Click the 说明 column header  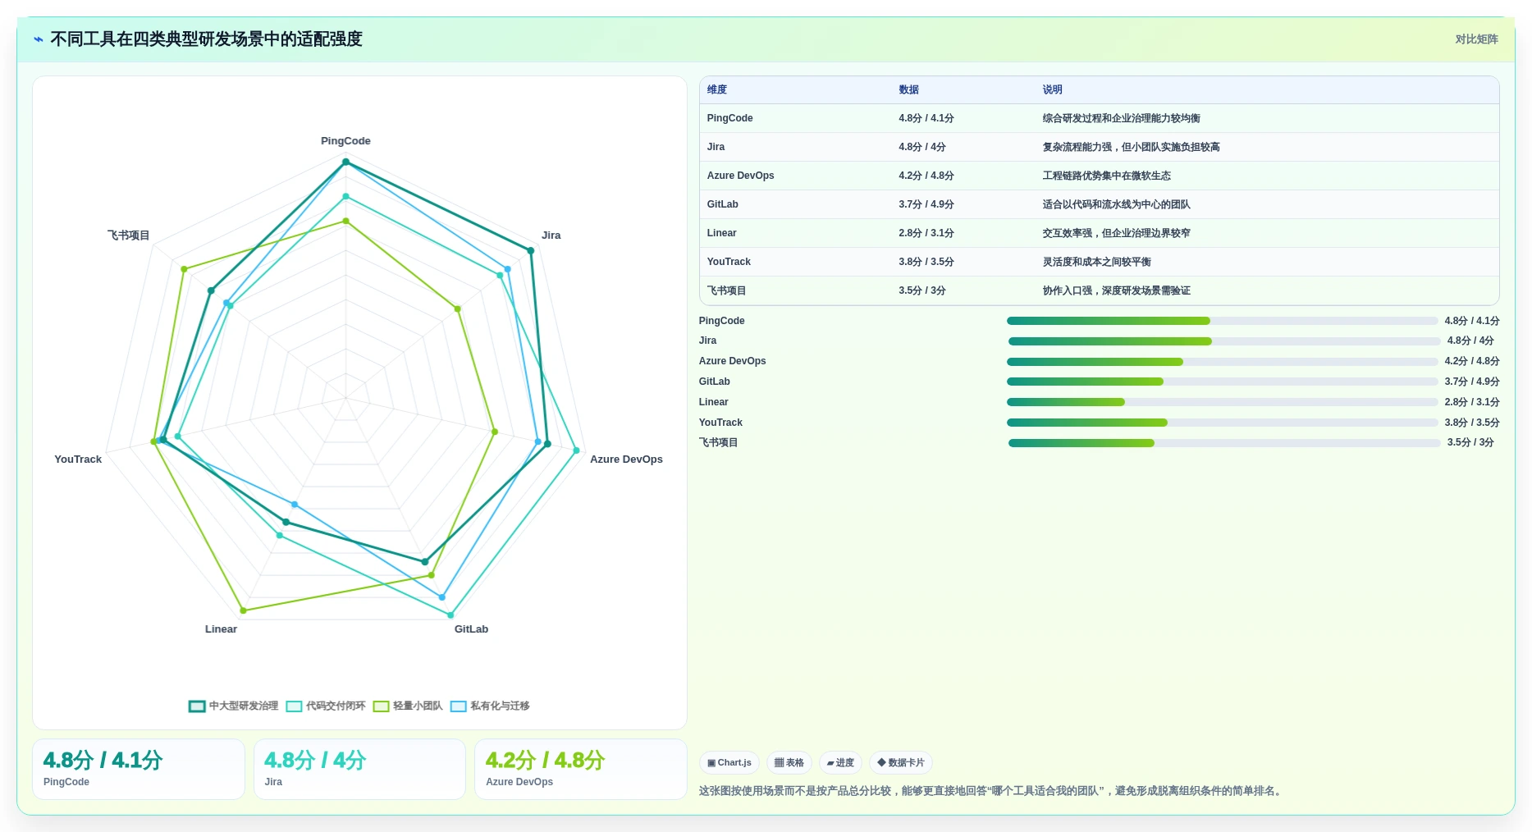point(1052,89)
